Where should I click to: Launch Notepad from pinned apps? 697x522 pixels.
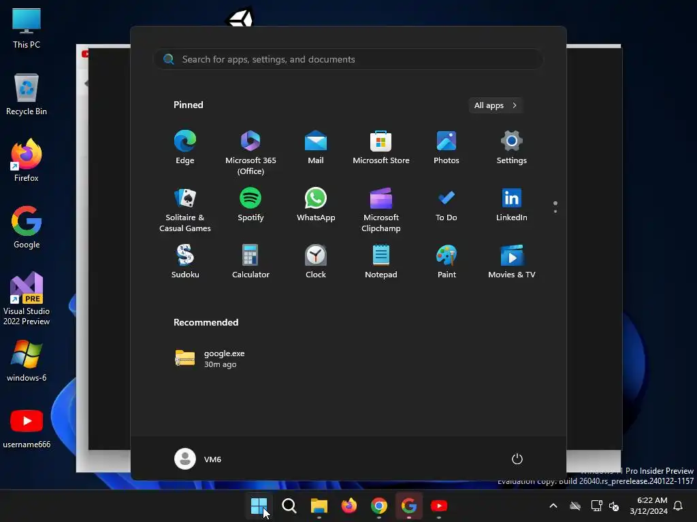click(x=381, y=262)
